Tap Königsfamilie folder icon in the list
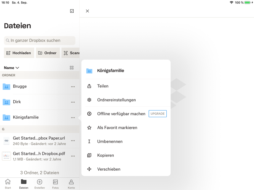Image resolution: width=254 pixels, height=190 pixels. coord(6,117)
